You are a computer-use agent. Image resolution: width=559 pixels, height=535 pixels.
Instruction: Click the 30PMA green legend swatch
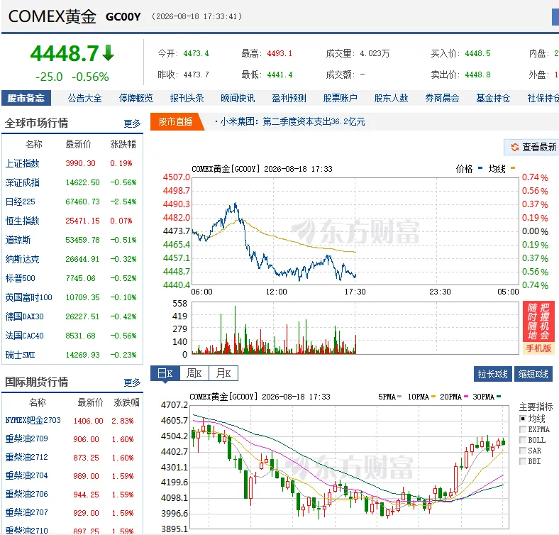pyautogui.click(x=499, y=396)
